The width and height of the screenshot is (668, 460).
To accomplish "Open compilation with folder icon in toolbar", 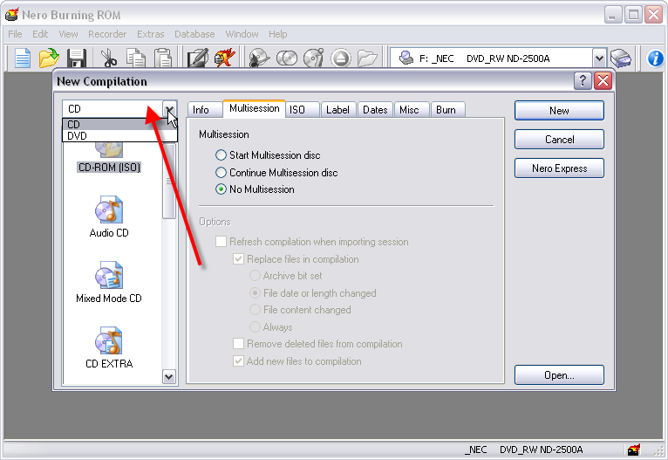I will pyautogui.click(x=49, y=58).
